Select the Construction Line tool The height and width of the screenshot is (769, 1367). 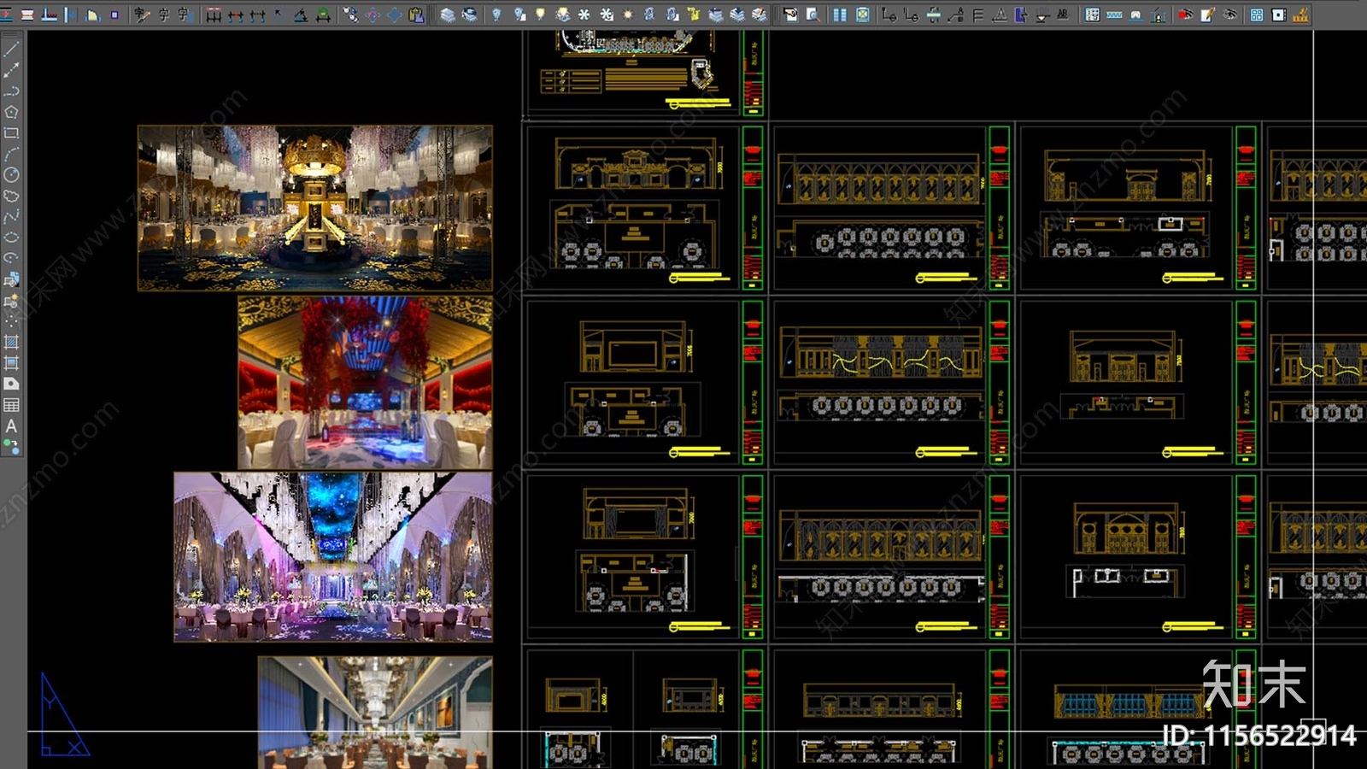pos(11,70)
